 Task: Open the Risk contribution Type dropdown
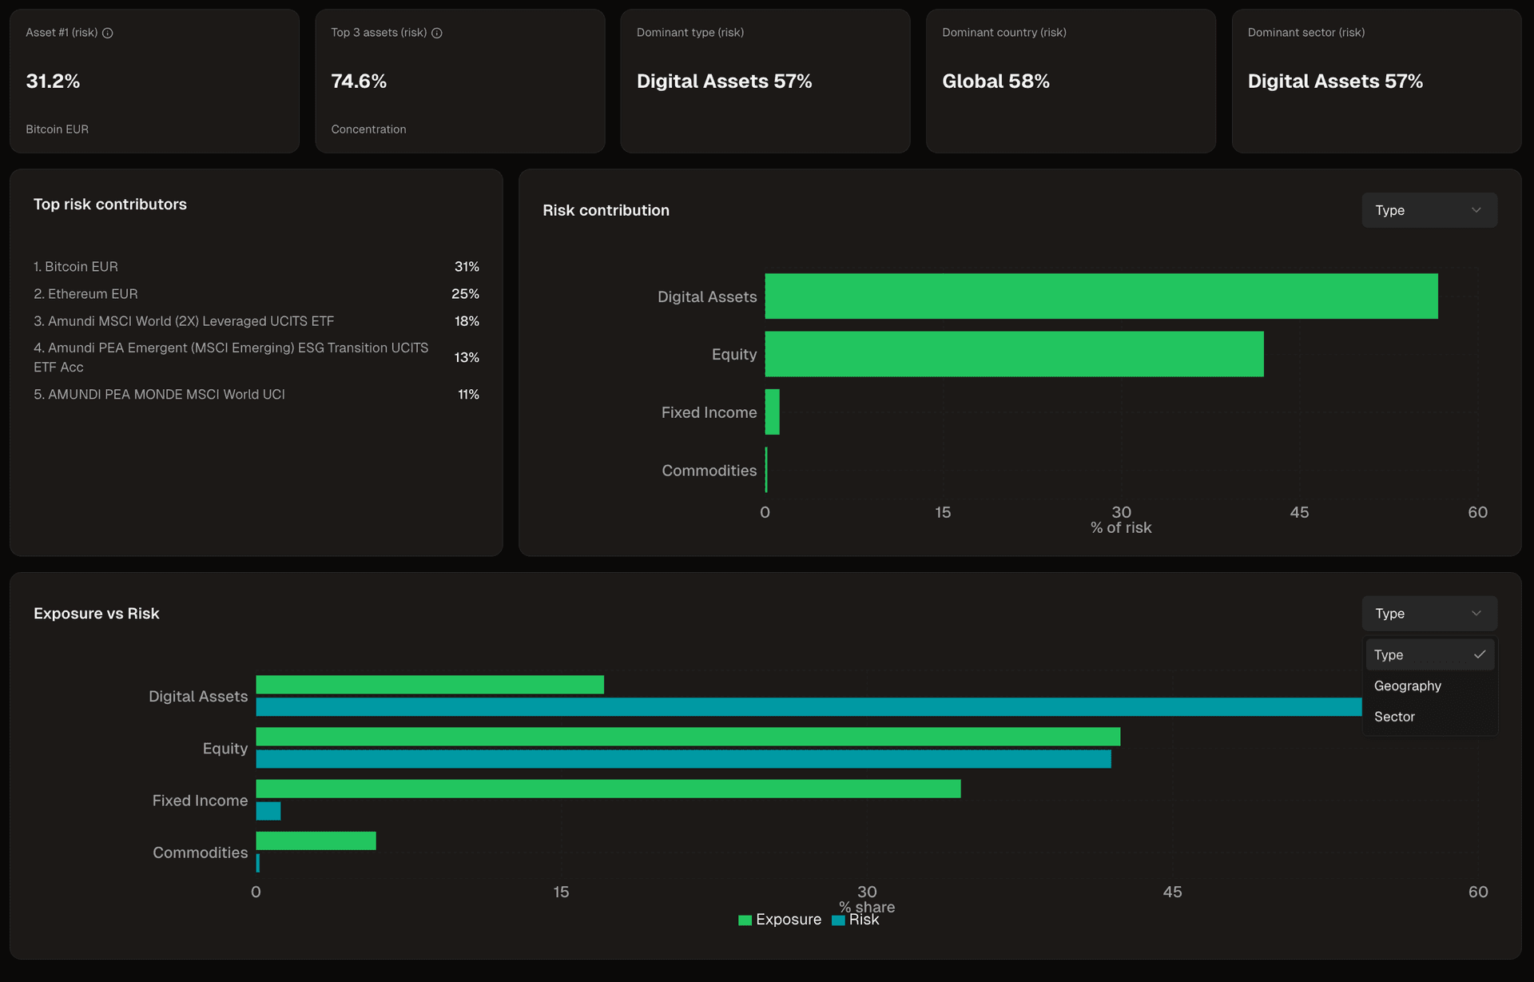pos(1429,210)
